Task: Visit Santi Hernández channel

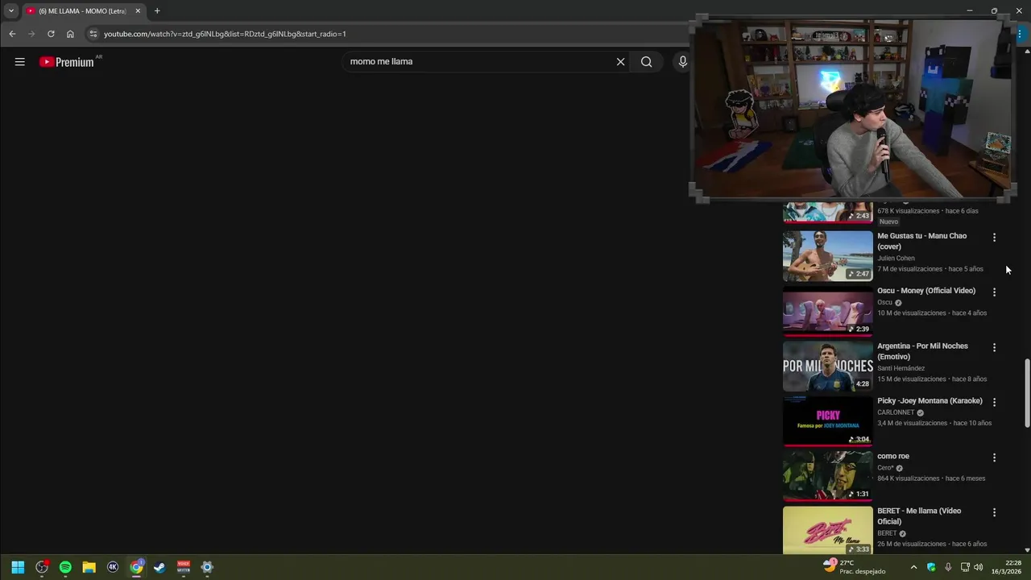Action: click(x=901, y=368)
